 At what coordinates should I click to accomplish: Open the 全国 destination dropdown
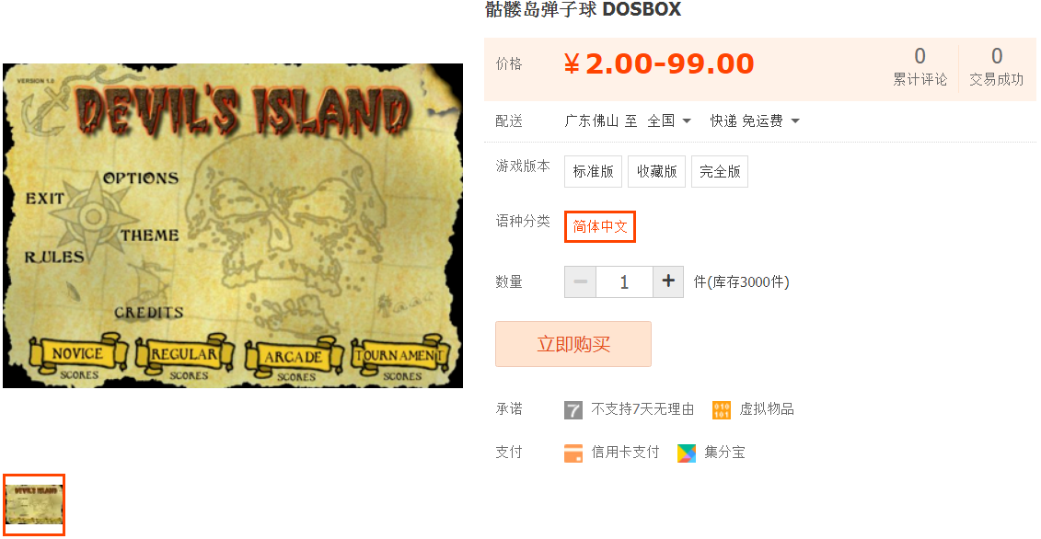(669, 120)
